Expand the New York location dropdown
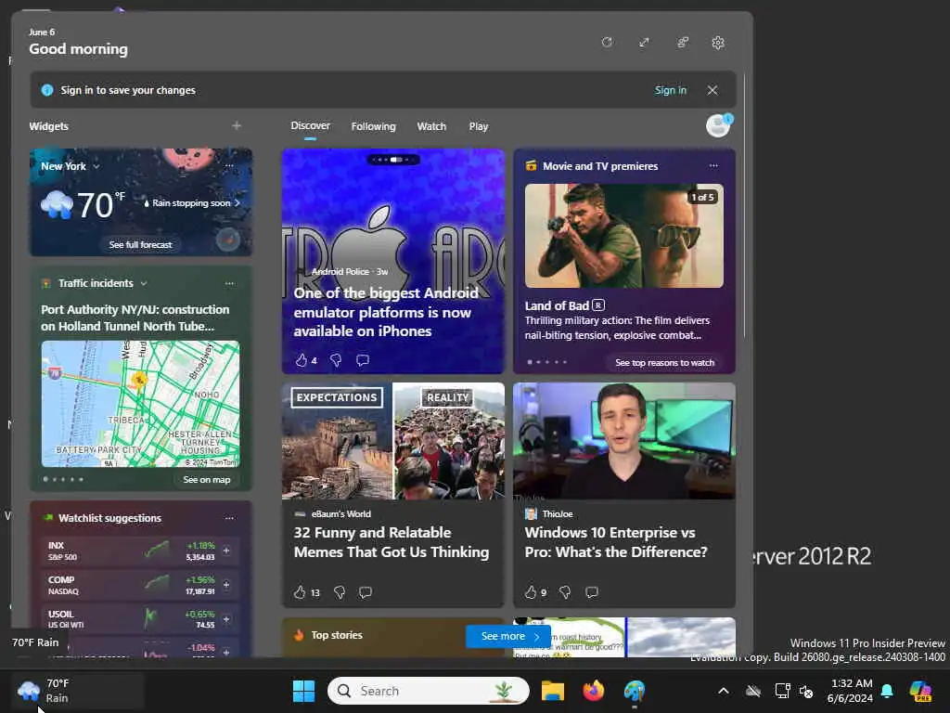 pos(96,167)
